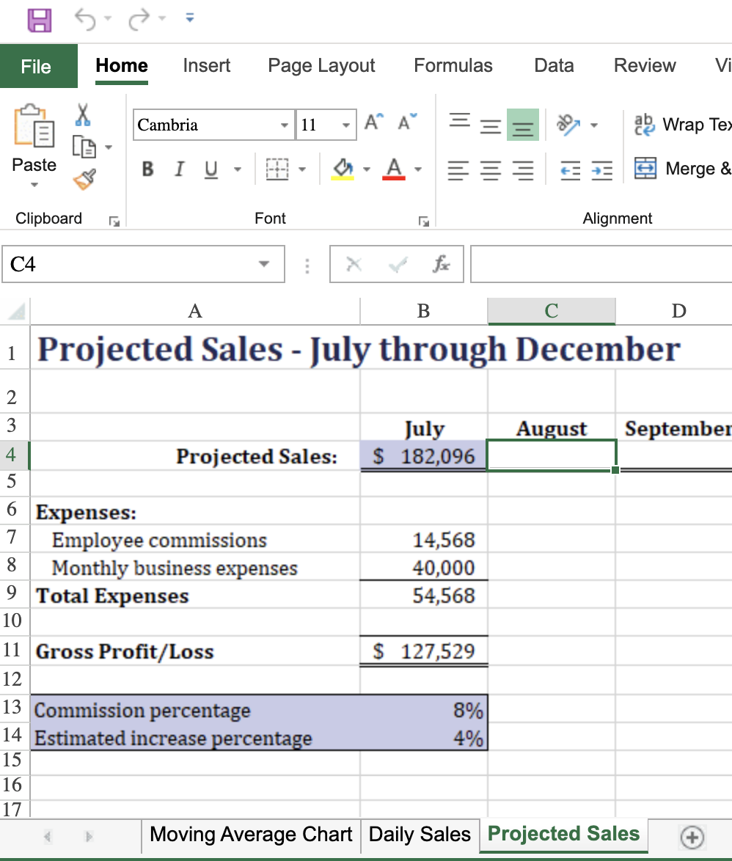Select column B header
Screen dimensions: 732x861
423,311
